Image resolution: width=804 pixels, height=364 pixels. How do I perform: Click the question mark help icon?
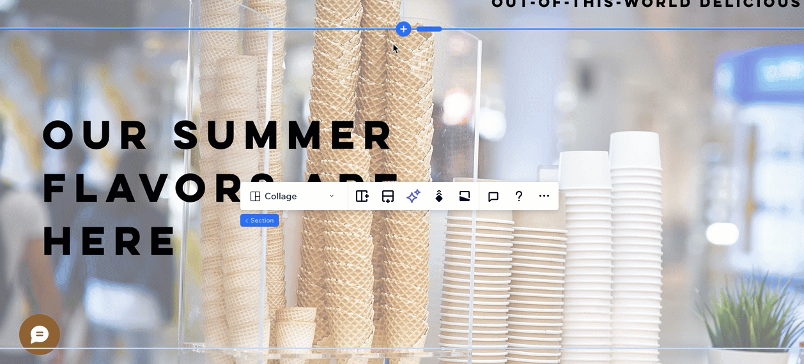[x=519, y=196]
